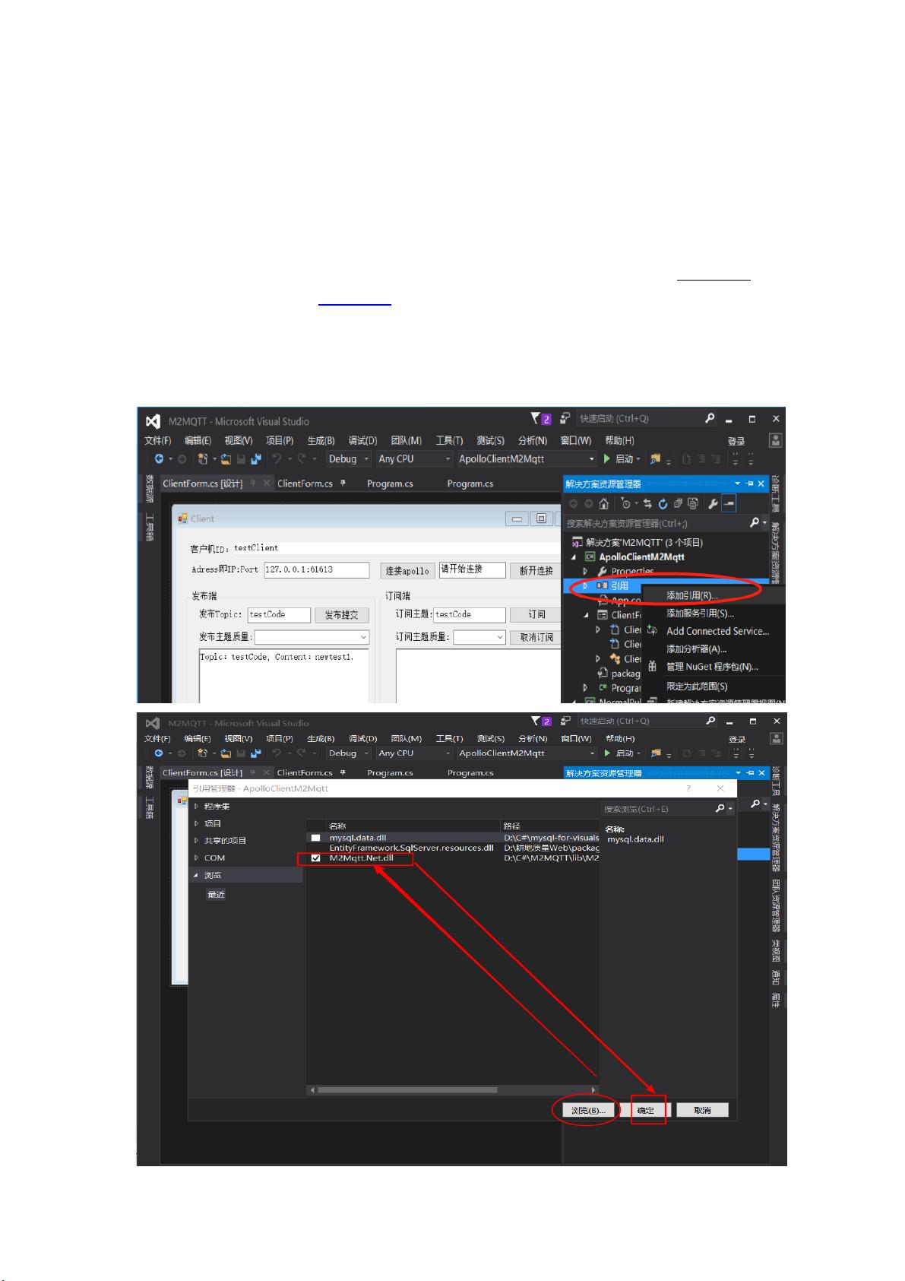905x1281 pixels.
Task: Choose 添加引用(R)... from the context menu
Action: click(x=691, y=595)
